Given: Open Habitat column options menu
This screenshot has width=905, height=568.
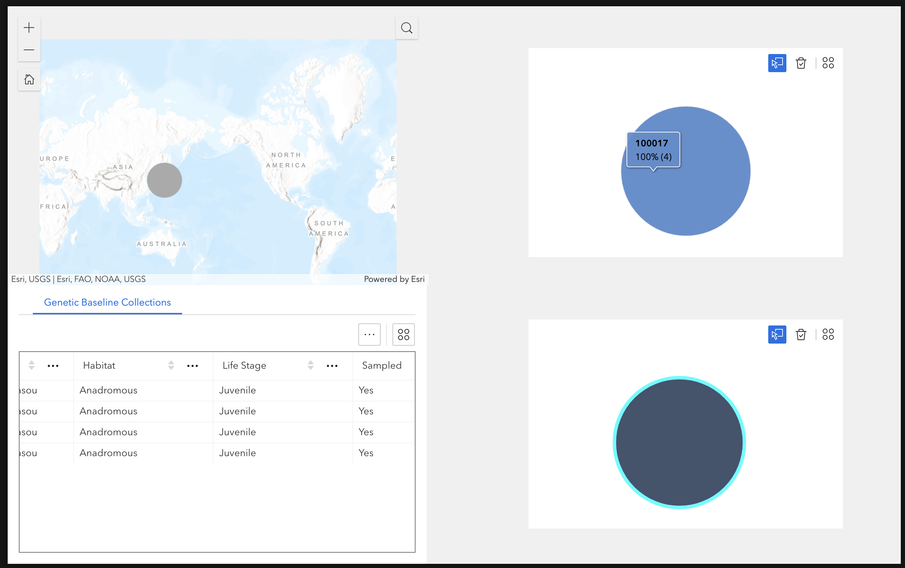Looking at the screenshot, I should [193, 366].
